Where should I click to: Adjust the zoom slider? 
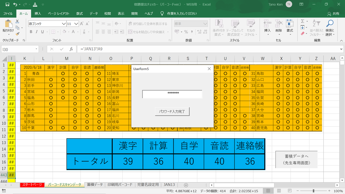pos(313,191)
